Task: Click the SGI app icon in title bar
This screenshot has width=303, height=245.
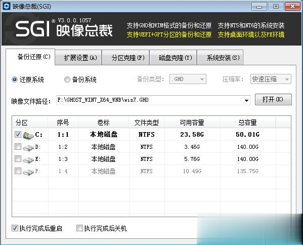Action: pyautogui.click(x=7, y=6)
